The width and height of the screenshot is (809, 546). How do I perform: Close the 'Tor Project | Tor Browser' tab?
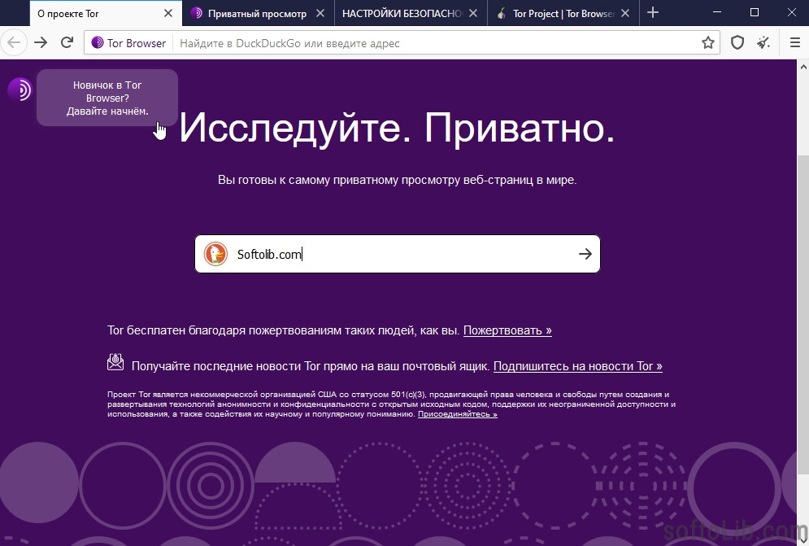[625, 14]
